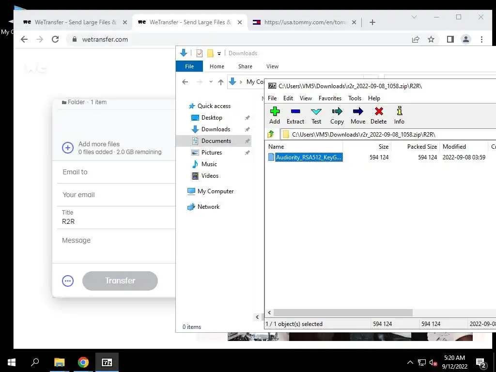Screen dimensions: 496x372
Task: Click the grey Transfer button
Action: click(120, 281)
